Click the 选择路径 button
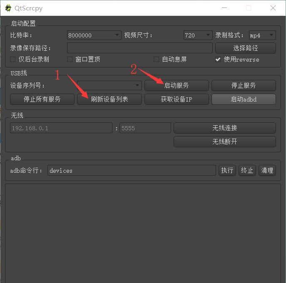This screenshot has height=283, width=286. click(245, 48)
